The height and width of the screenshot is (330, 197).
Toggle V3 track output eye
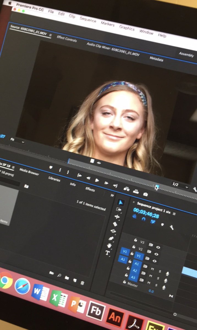pyautogui.click(x=158, y=247)
